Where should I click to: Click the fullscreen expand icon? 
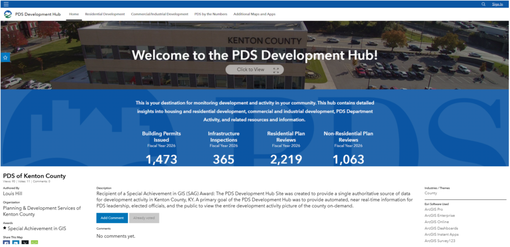click(276, 71)
